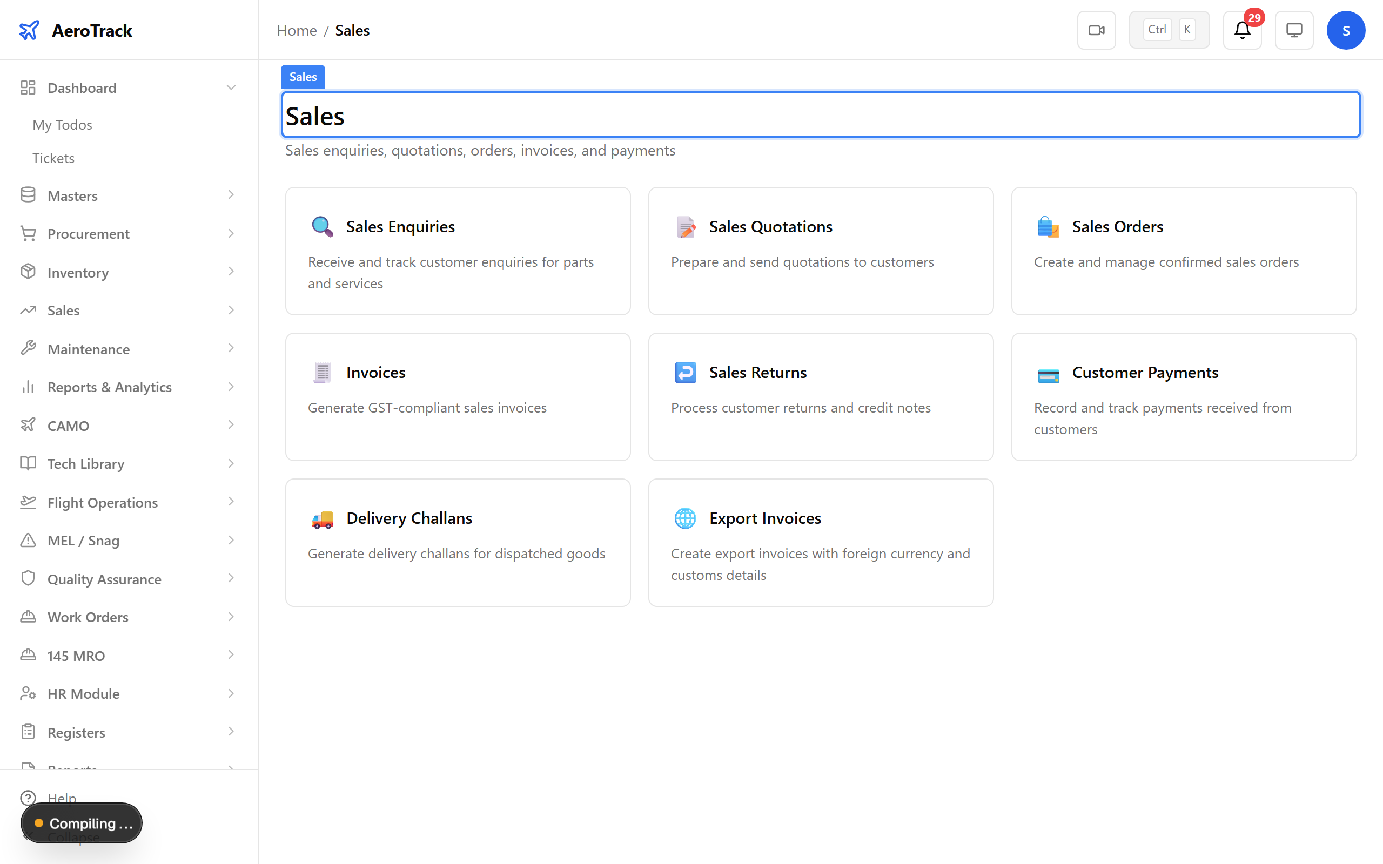Select Tickets in the sidebar
Screen dimensions: 1383x864
(x=53, y=158)
